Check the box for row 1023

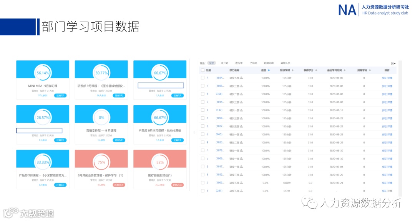pyautogui.click(x=203, y=142)
